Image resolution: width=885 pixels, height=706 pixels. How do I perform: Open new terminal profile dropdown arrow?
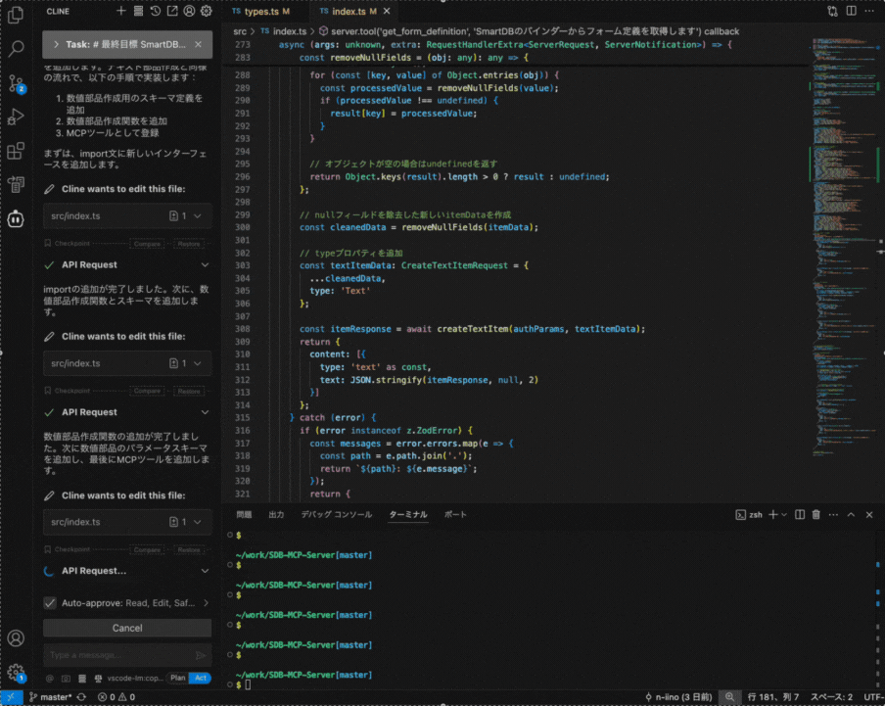click(784, 515)
